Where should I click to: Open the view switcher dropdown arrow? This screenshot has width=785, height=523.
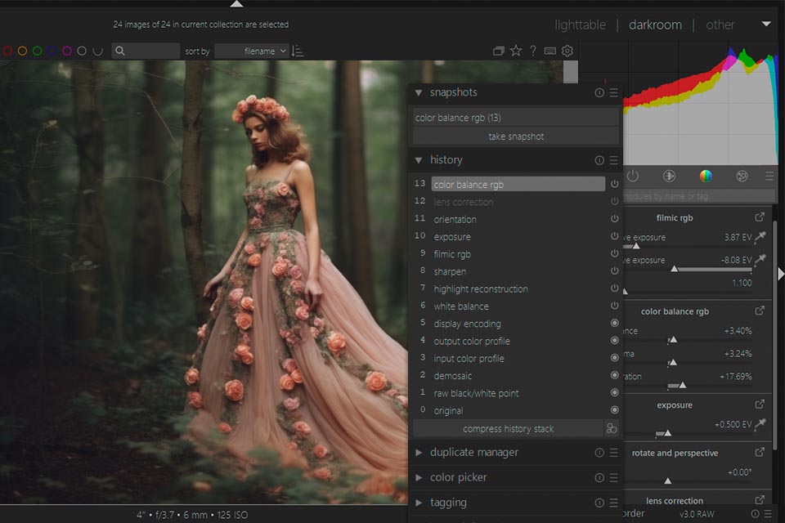(766, 24)
